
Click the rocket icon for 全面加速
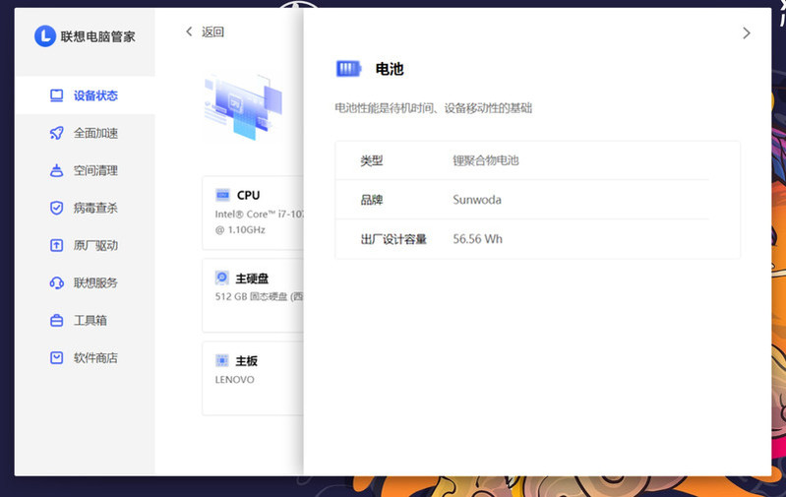pyautogui.click(x=57, y=133)
